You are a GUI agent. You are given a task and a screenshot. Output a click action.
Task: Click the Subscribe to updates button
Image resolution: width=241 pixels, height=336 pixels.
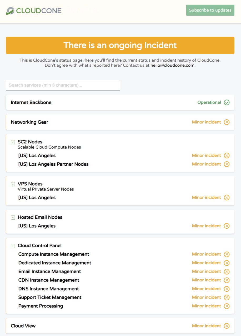(210, 10)
